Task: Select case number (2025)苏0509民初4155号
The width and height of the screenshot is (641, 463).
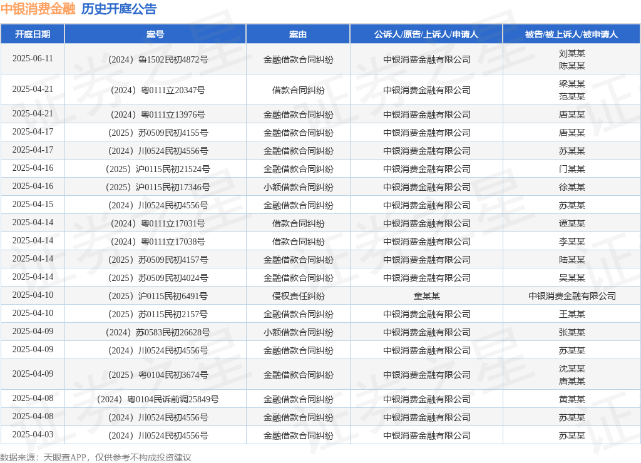Action: tap(157, 133)
